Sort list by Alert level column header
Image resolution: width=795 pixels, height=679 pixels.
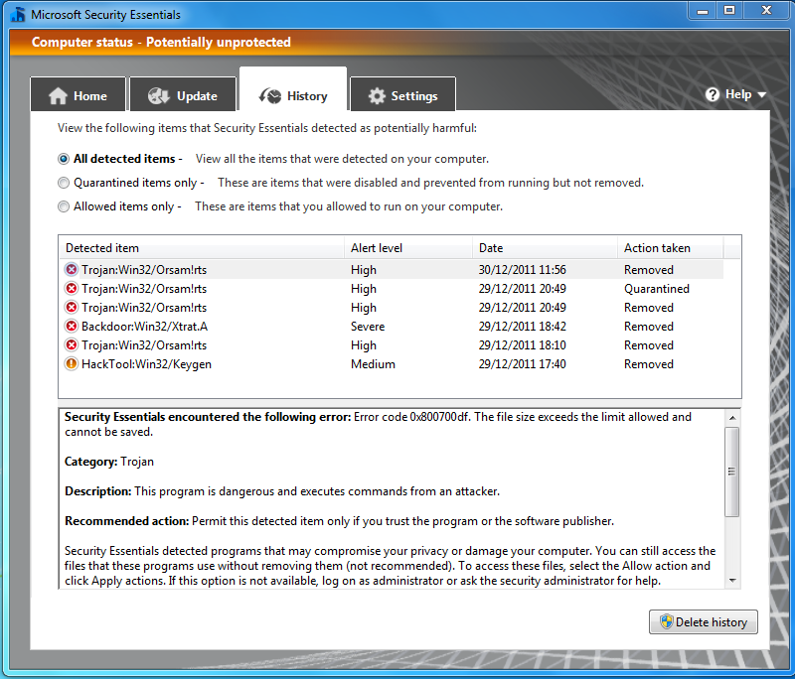[x=377, y=248]
